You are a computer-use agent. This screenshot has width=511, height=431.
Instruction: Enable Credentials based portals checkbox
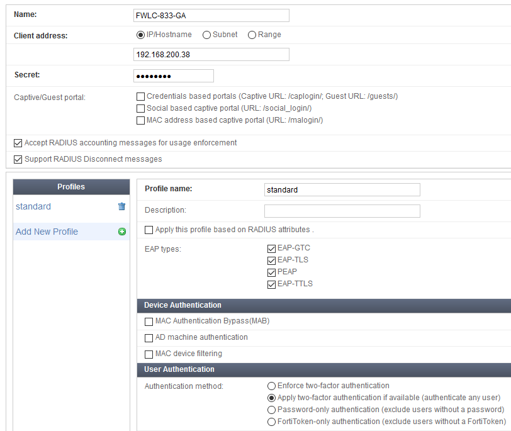click(140, 96)
